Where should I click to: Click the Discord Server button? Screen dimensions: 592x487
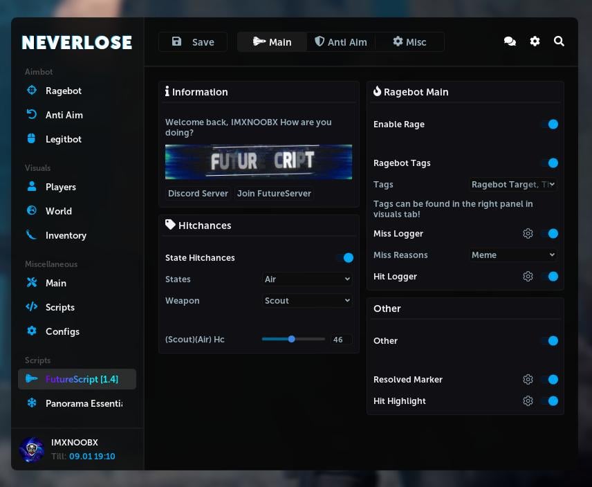click(198, 194)
